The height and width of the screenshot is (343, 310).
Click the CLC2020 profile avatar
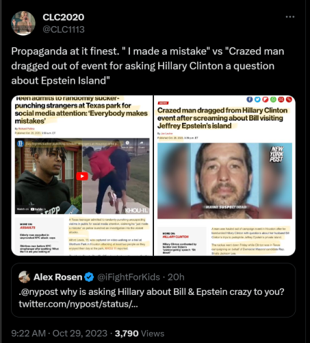23,23
